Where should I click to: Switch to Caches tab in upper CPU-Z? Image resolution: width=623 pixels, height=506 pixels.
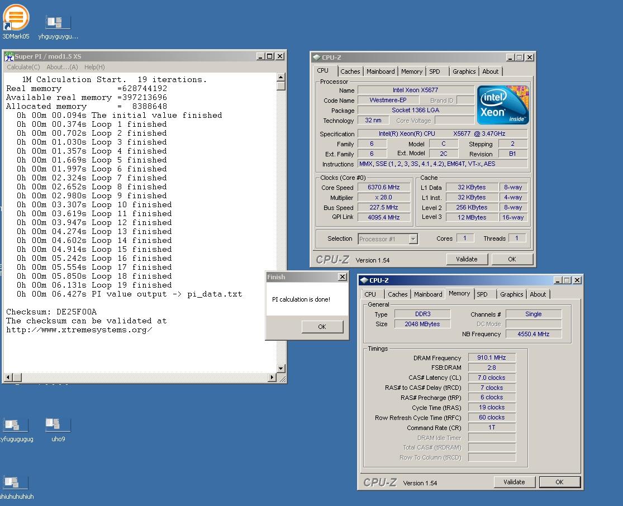point(350,71)
